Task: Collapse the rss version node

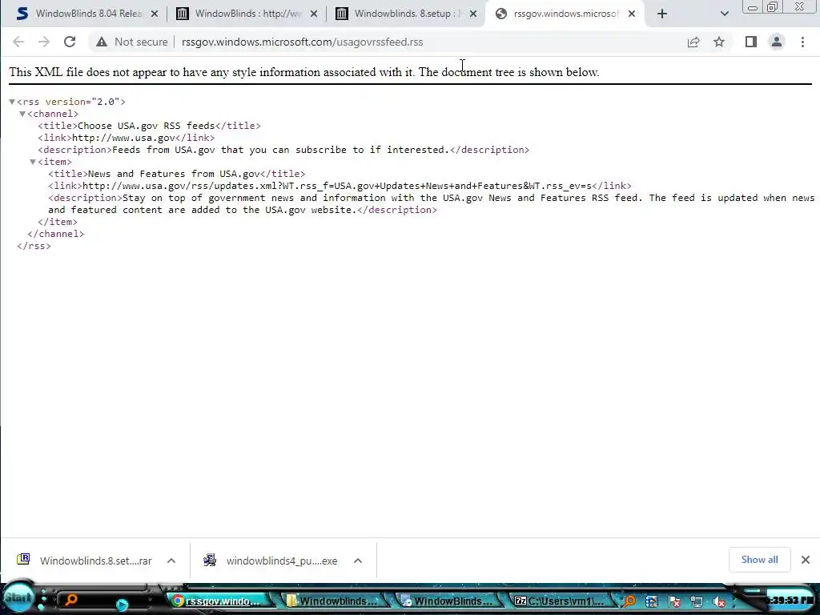Action: coord(11,102)
